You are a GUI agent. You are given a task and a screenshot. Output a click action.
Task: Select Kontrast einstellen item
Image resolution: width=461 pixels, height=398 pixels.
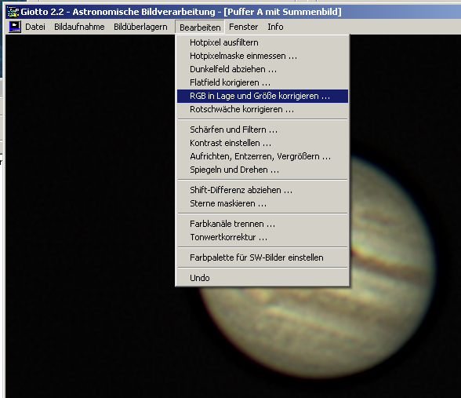coord(263,143)
